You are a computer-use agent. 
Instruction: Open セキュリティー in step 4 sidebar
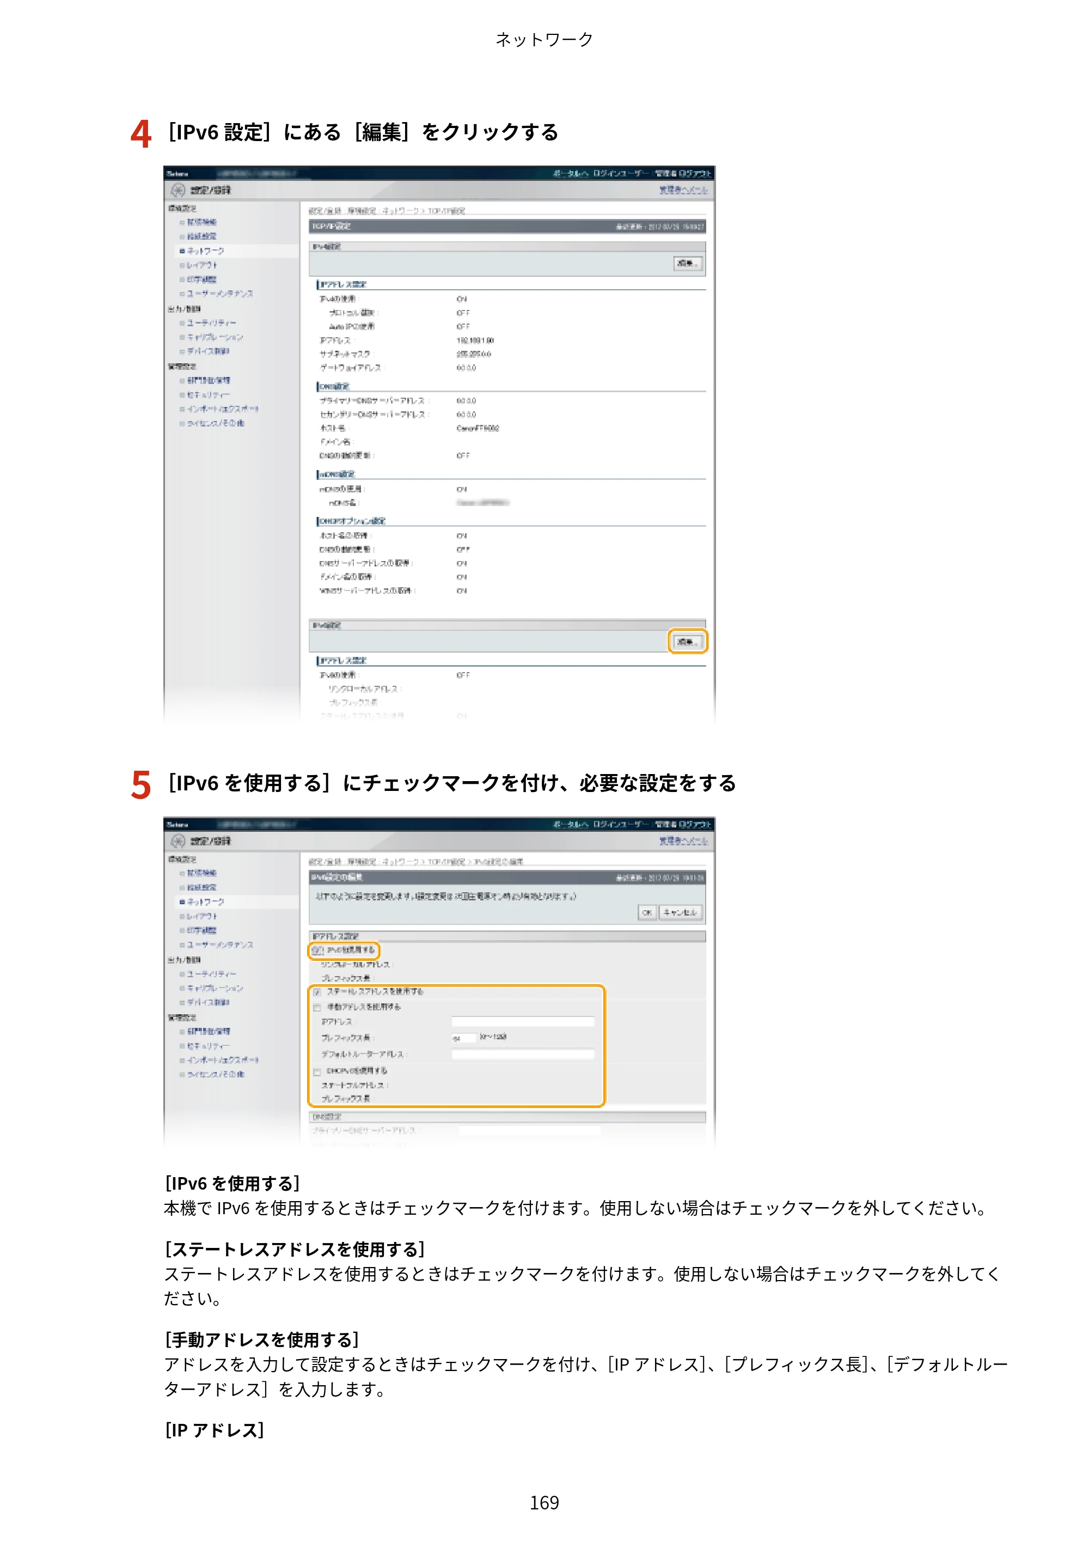click(x=208, y=394)
